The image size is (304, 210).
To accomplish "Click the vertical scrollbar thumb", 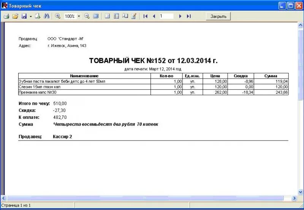I will [301, 65].
